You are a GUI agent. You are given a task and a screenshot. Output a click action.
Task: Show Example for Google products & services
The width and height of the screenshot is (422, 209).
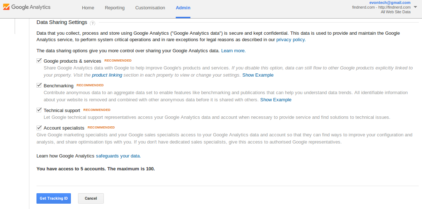pos(258,75)
